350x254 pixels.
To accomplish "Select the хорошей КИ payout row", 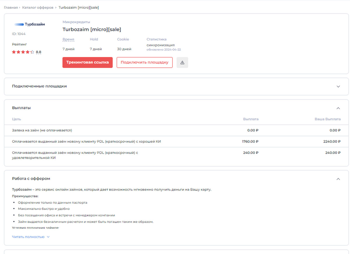I will click(86, 141).
